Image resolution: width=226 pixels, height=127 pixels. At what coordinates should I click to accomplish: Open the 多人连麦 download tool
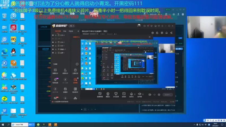(x=65, y=81)
